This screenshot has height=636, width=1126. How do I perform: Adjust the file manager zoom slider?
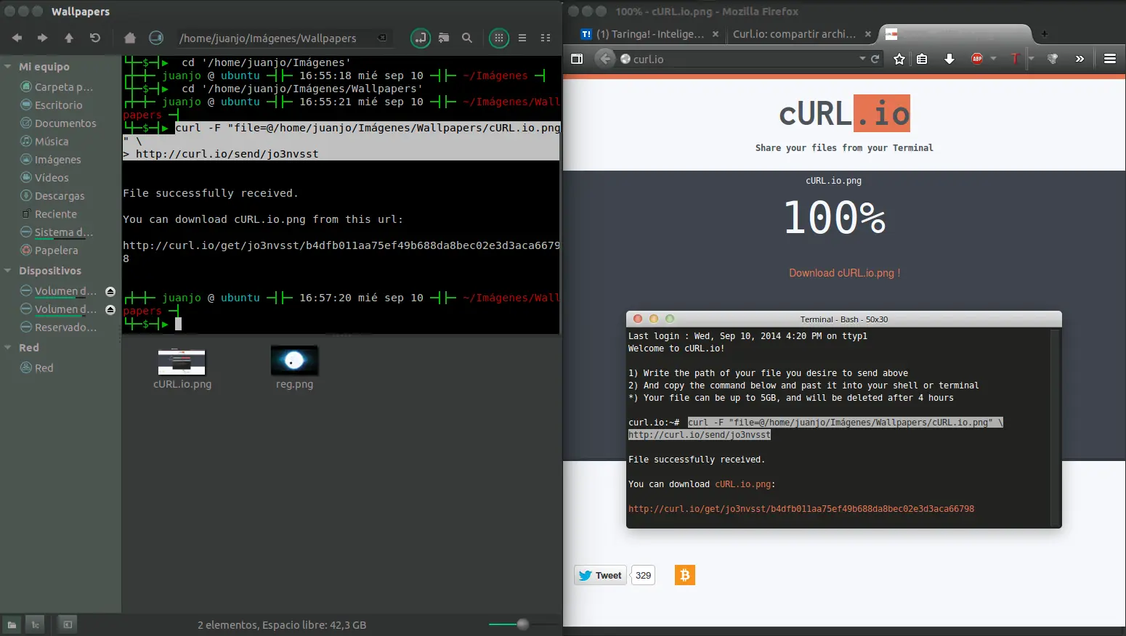pos(523,624)
